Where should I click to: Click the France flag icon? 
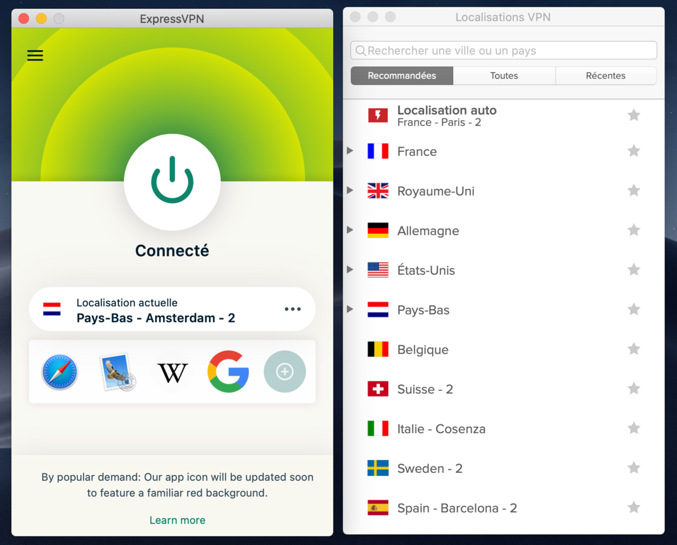coord(378,151)
